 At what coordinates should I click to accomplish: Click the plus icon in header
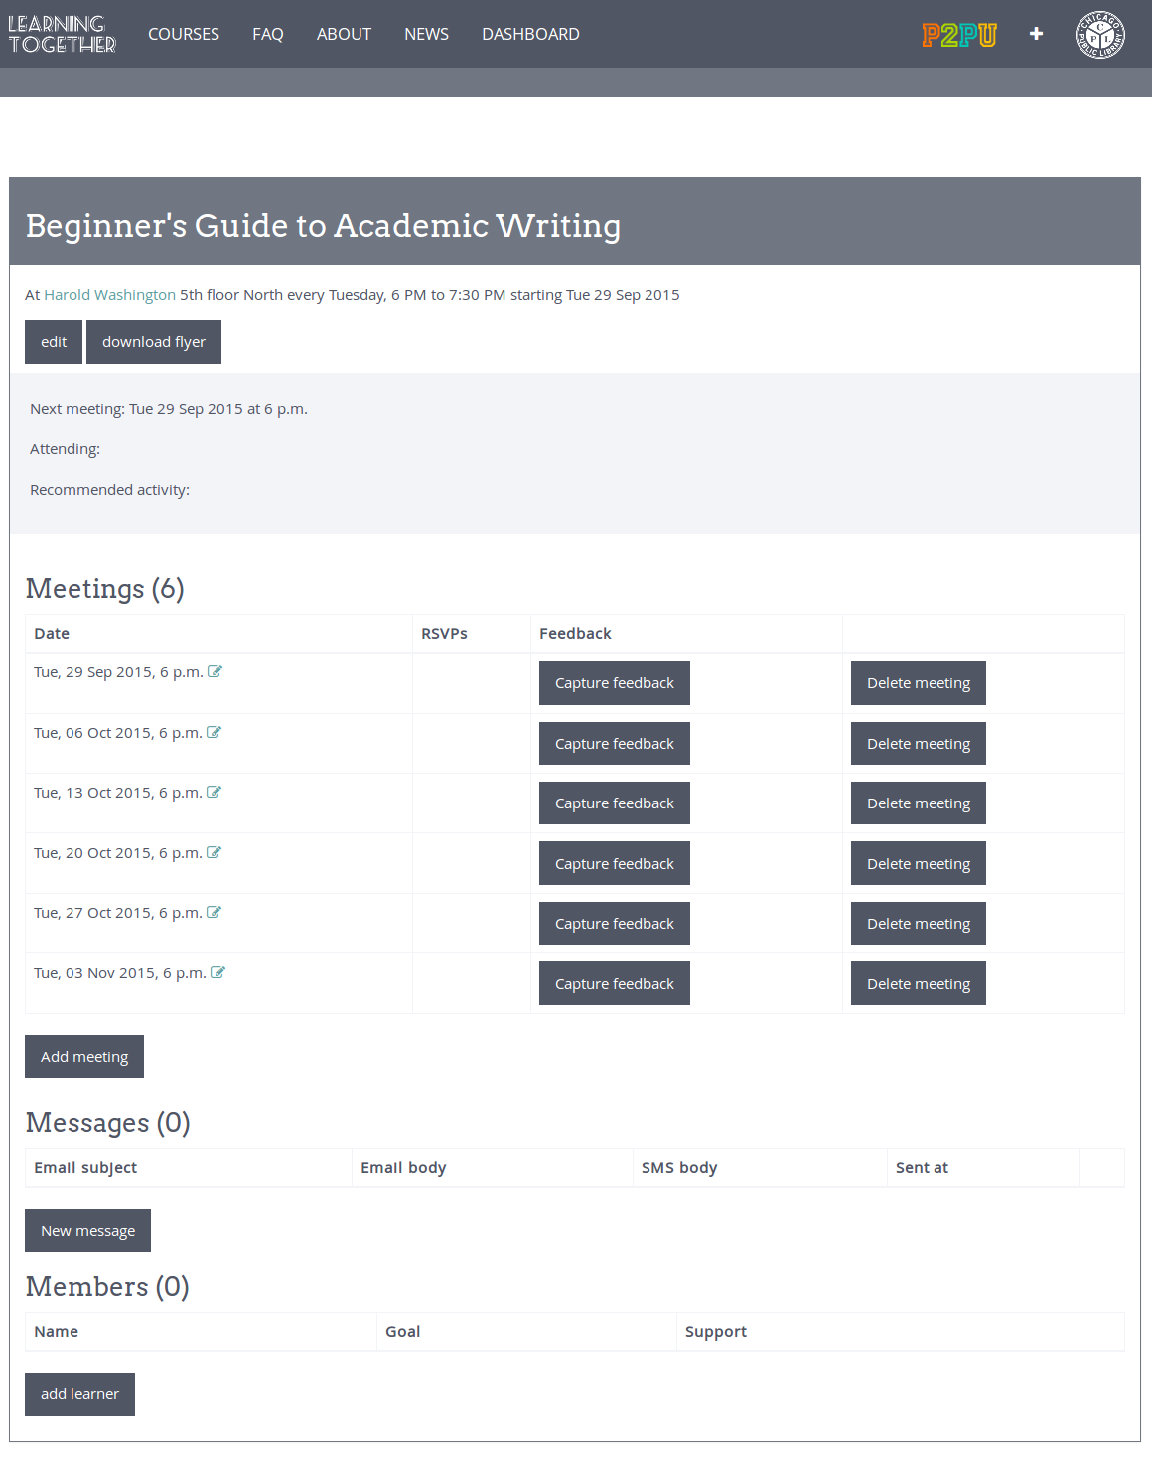(1036, 34)
